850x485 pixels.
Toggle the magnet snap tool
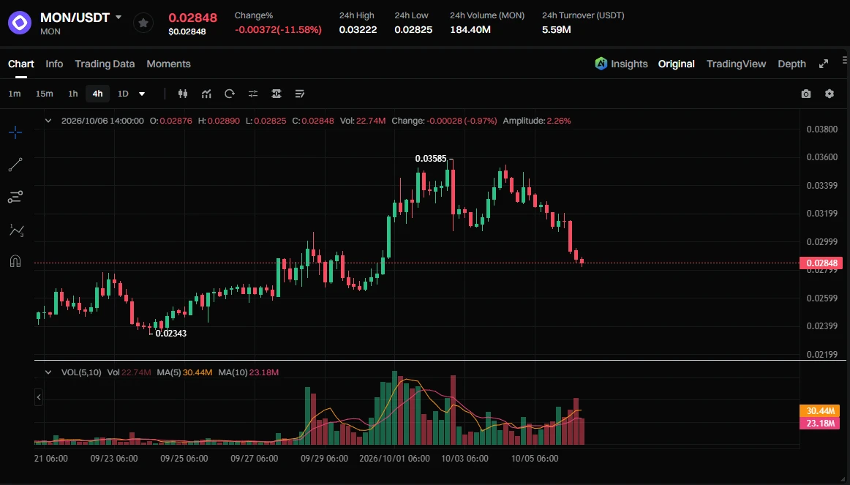pos(15,262)
